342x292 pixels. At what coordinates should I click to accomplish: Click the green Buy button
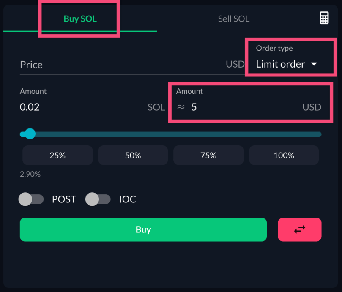(143, 229)
